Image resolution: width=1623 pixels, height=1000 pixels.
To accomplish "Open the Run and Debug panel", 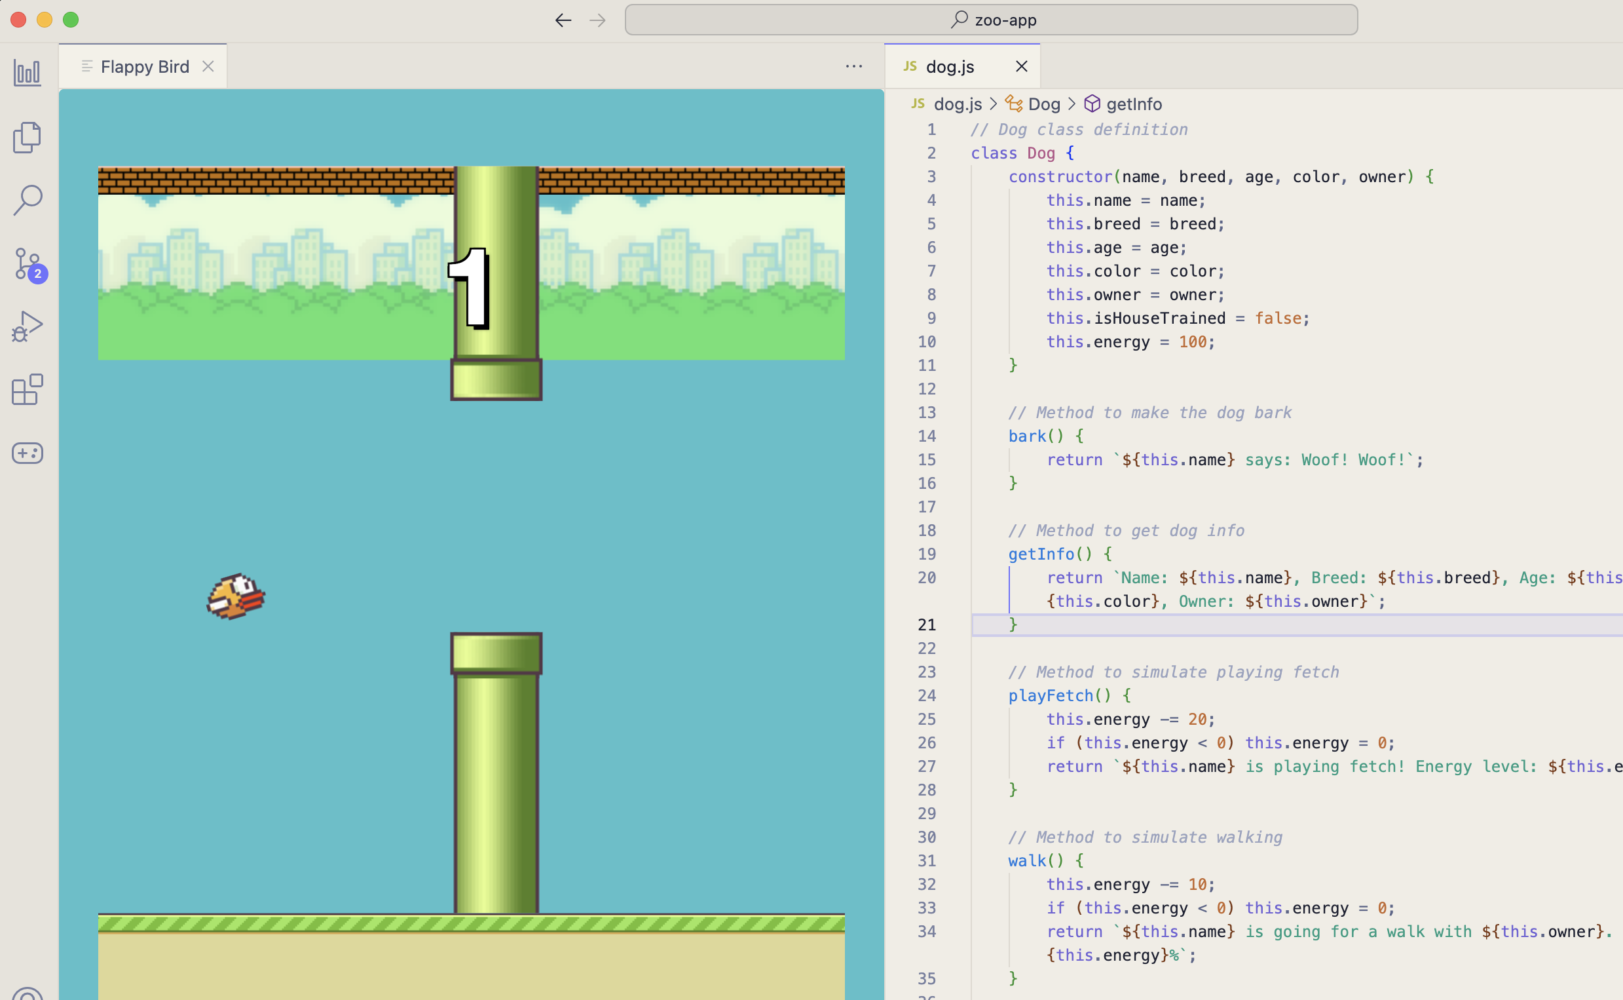I will coord(27,325).
